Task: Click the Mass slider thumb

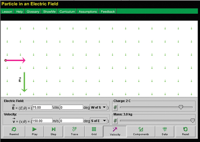Action: (x=193, y=121)
